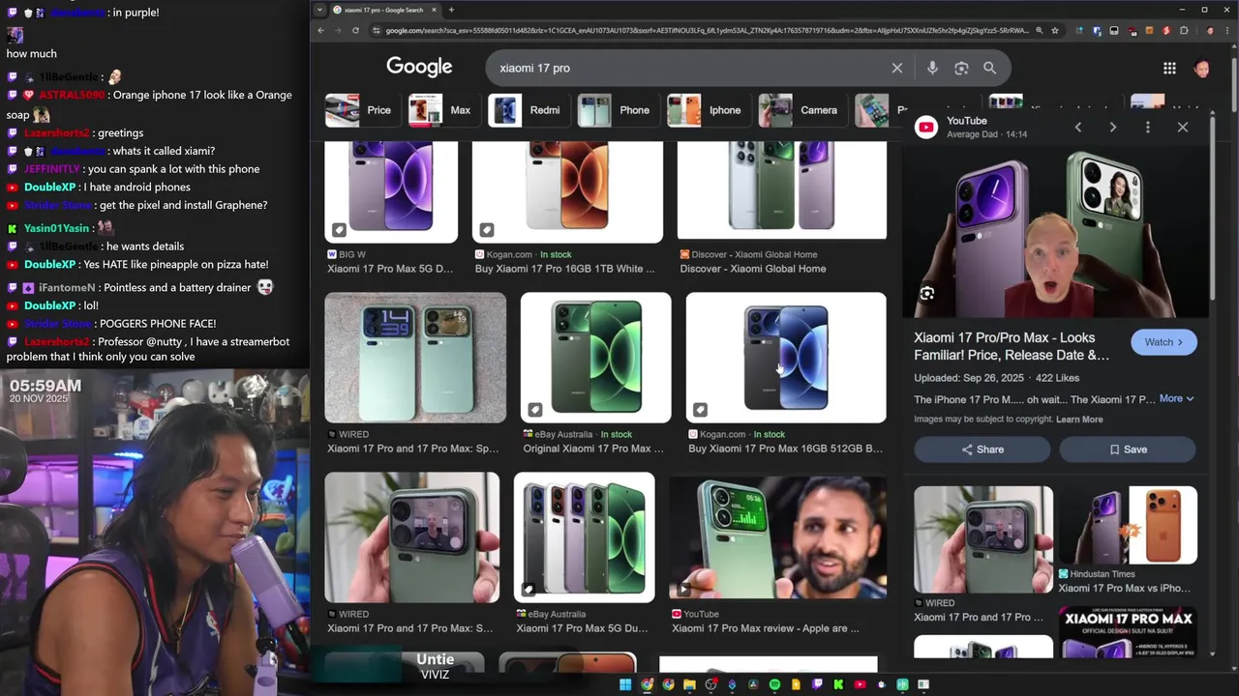This screenshot has width=1239, height=696.
Task: Start voice search with the microphone icon
Action: point(932,68)
